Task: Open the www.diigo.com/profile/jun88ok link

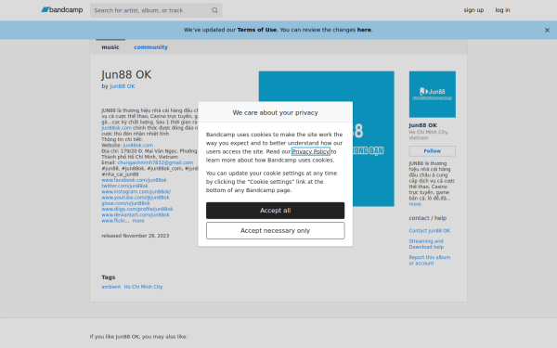Action: coord(137,209)
